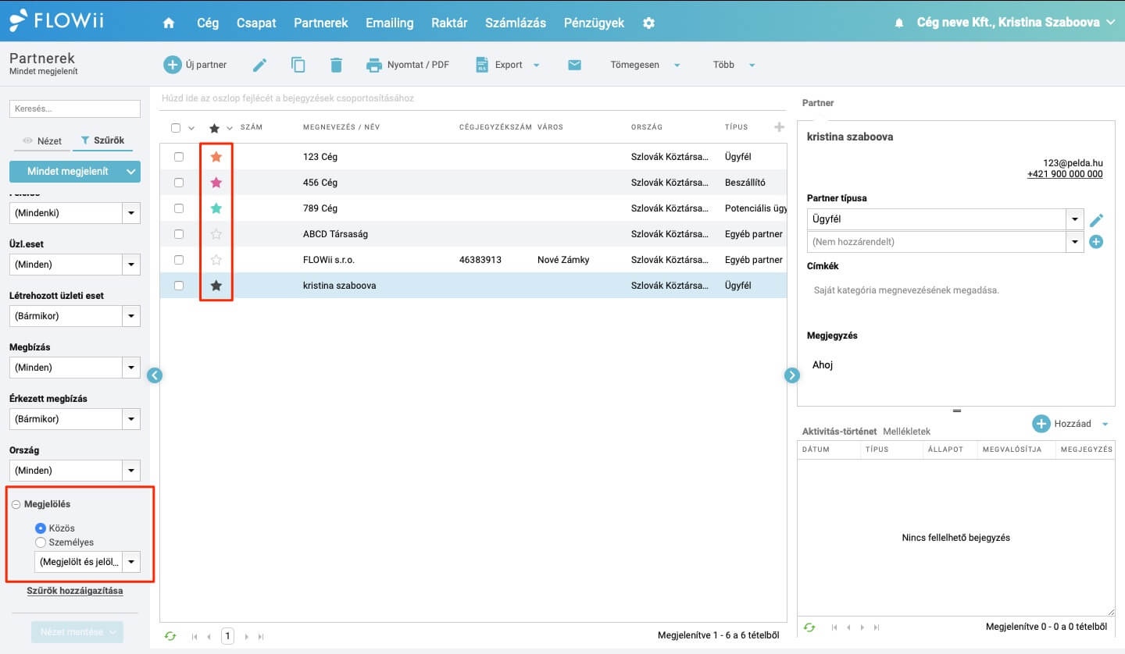Viewport: 1125px width, 654px height.
Task: Click the FLOWii logo
Action: [57, 21]
